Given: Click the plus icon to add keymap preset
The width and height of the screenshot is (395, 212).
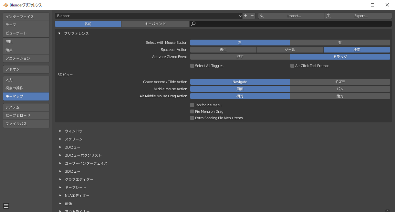Looking at the screenshot, I should pyautogui.click(x=245, y=16).
